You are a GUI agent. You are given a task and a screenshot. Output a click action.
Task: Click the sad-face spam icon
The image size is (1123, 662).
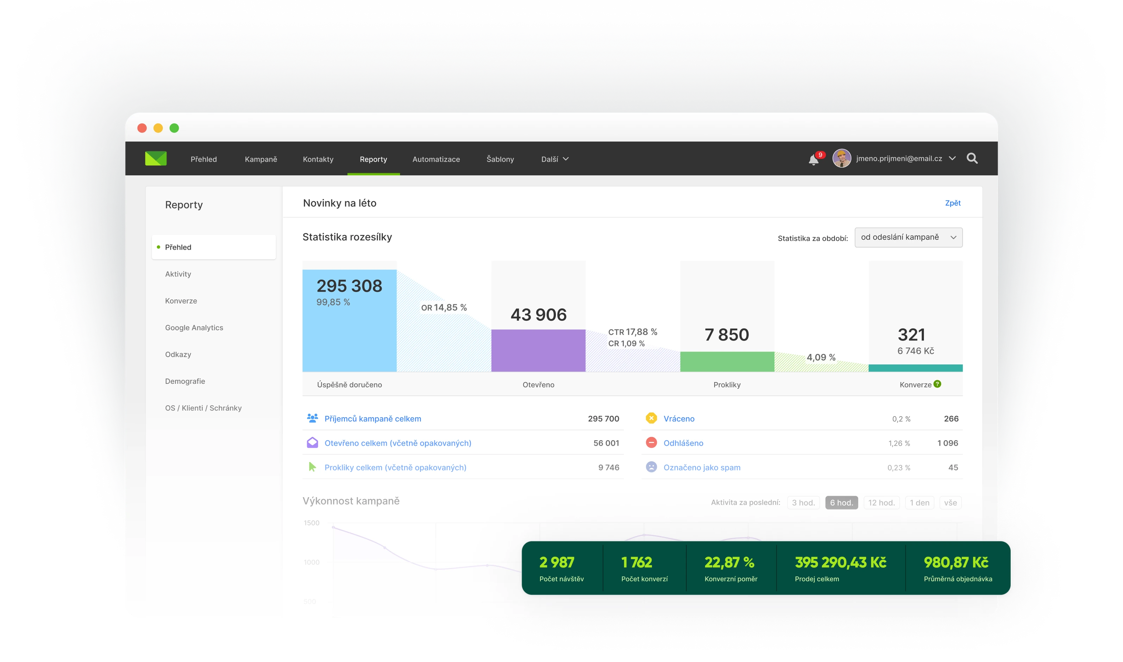(x=651, y=467)
